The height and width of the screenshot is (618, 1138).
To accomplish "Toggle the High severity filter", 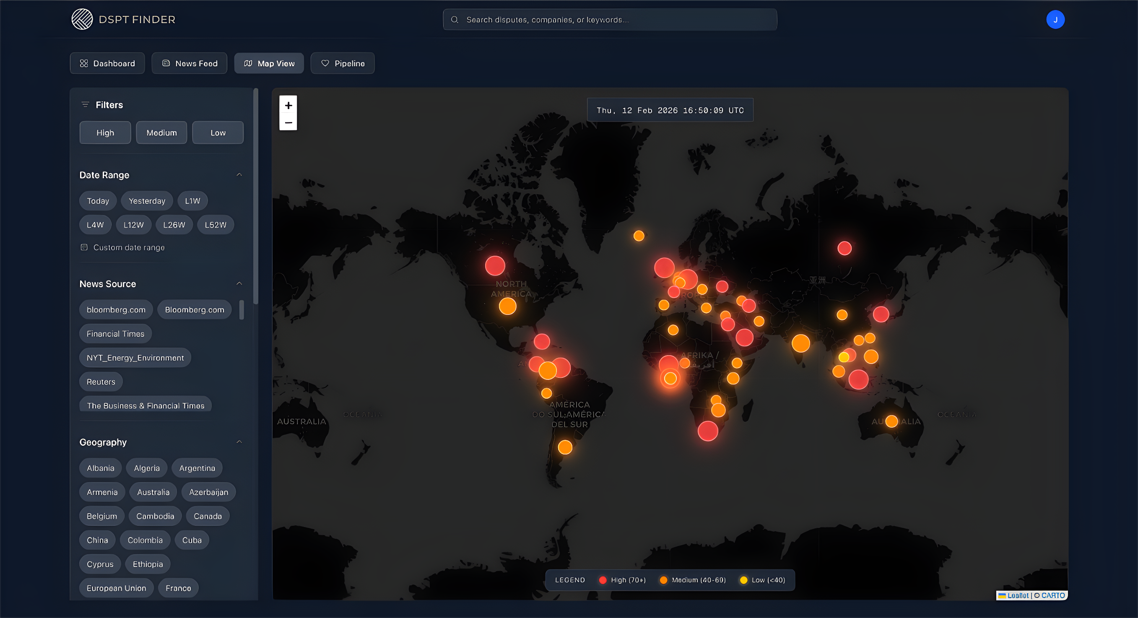I will [x=105, y=132].
